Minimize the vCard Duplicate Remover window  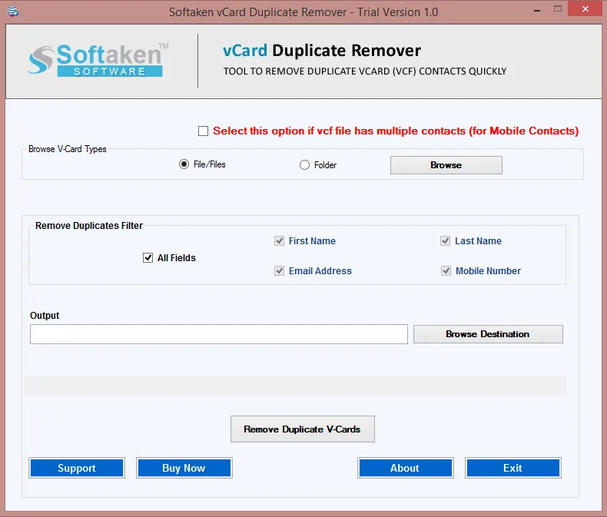tap(537, 10)
